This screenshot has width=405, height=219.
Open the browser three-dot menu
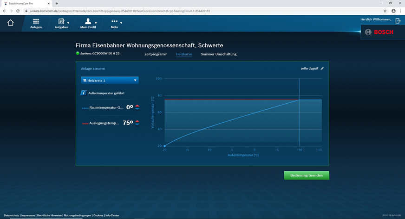(x=401, y=11)
